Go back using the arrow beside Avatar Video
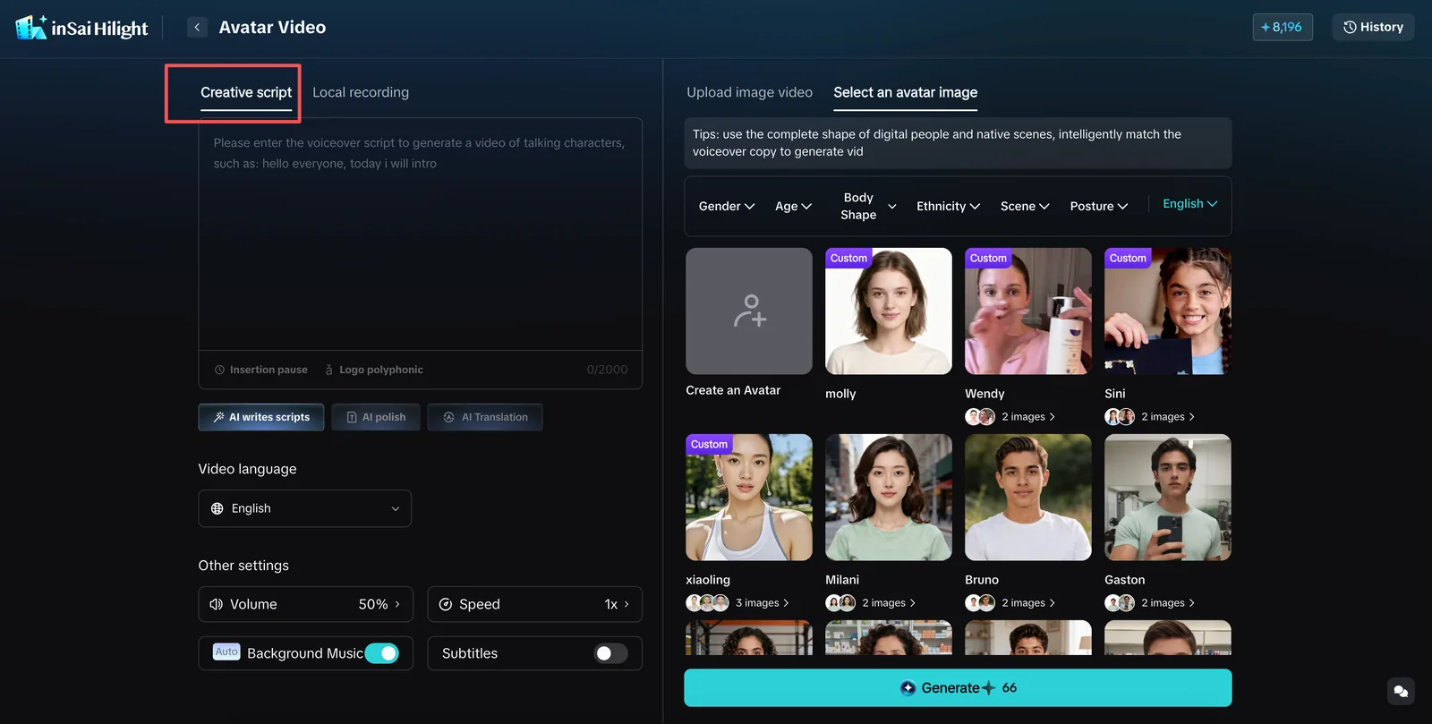1432x724 pixels. [x=197, y=27]
